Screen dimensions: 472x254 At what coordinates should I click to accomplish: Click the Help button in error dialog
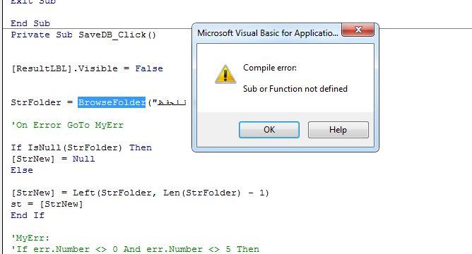click(338, 130)
